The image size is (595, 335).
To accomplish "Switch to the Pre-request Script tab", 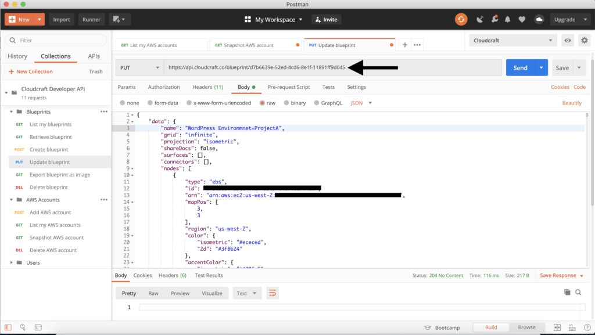I will click(289, 87).
